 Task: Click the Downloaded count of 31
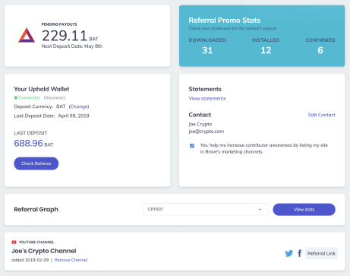pos(207,50)
